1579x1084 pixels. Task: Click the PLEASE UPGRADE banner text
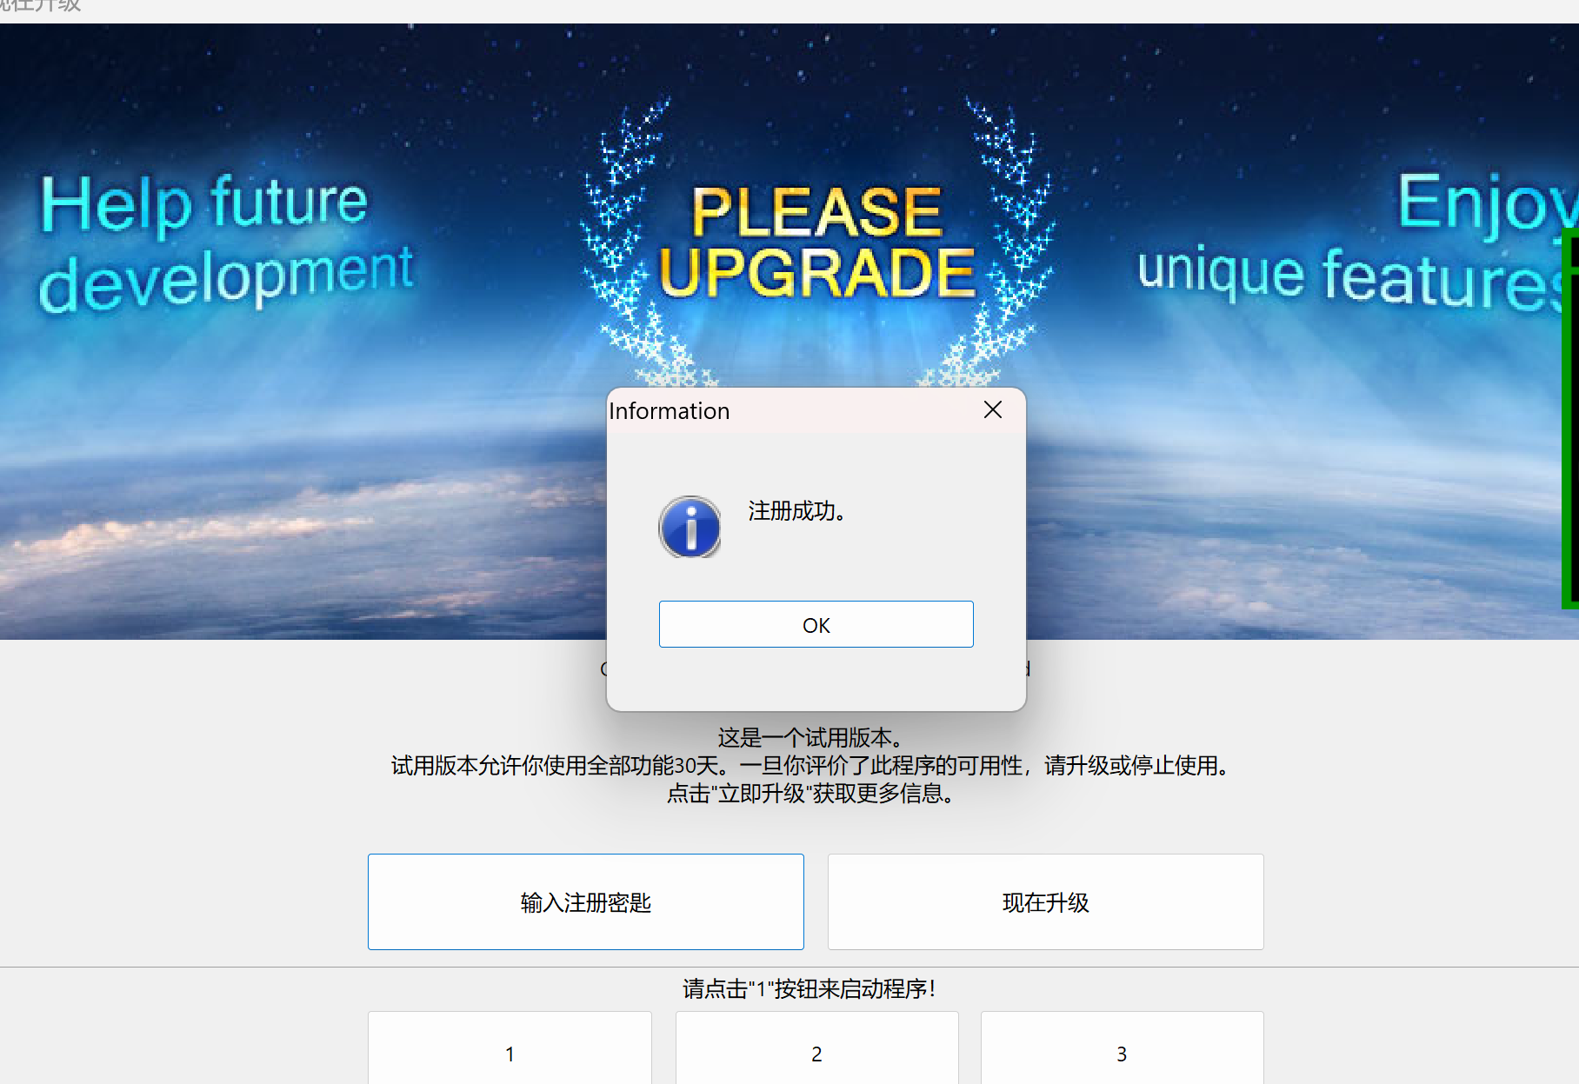816,242
